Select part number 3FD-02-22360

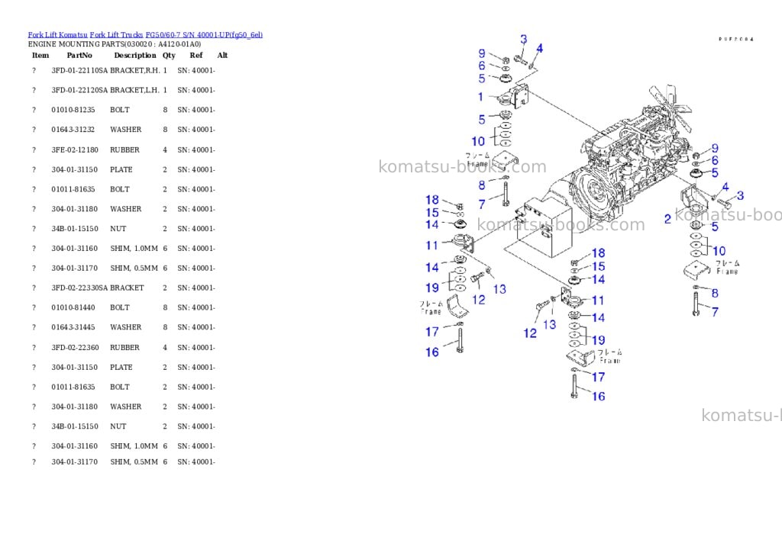[x=75, y=348]
